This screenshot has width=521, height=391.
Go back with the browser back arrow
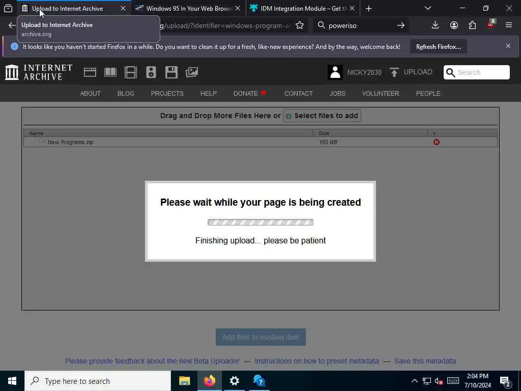(12, 25)
